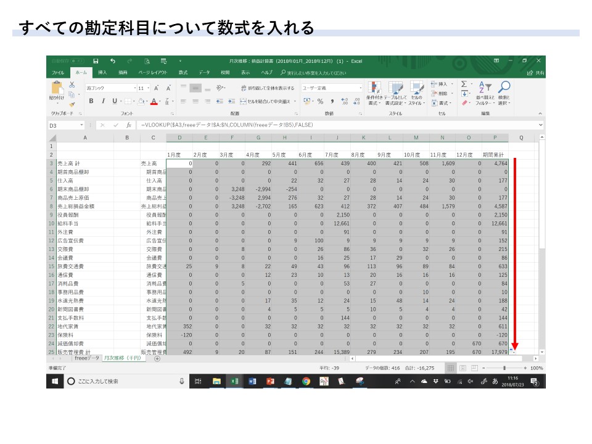Click the Paste clipboard icon
This screenshot has height=444, width=592.
(x=55, y=89)
